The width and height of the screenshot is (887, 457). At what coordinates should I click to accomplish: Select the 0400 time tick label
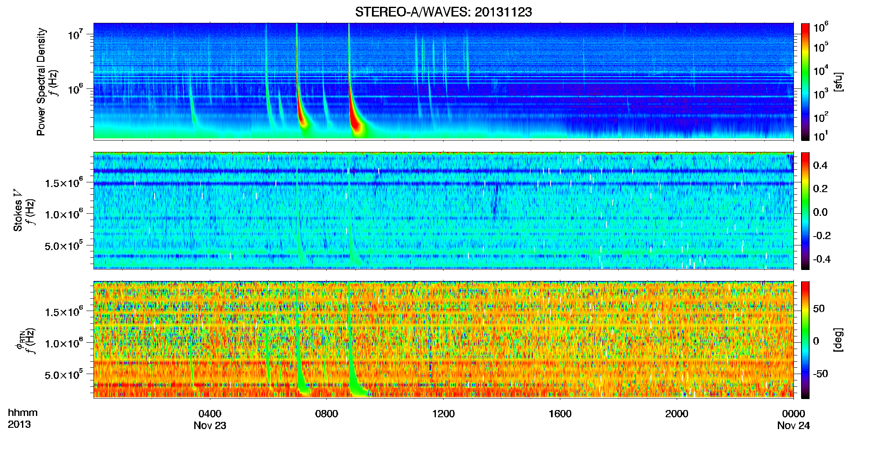point(210,414)
